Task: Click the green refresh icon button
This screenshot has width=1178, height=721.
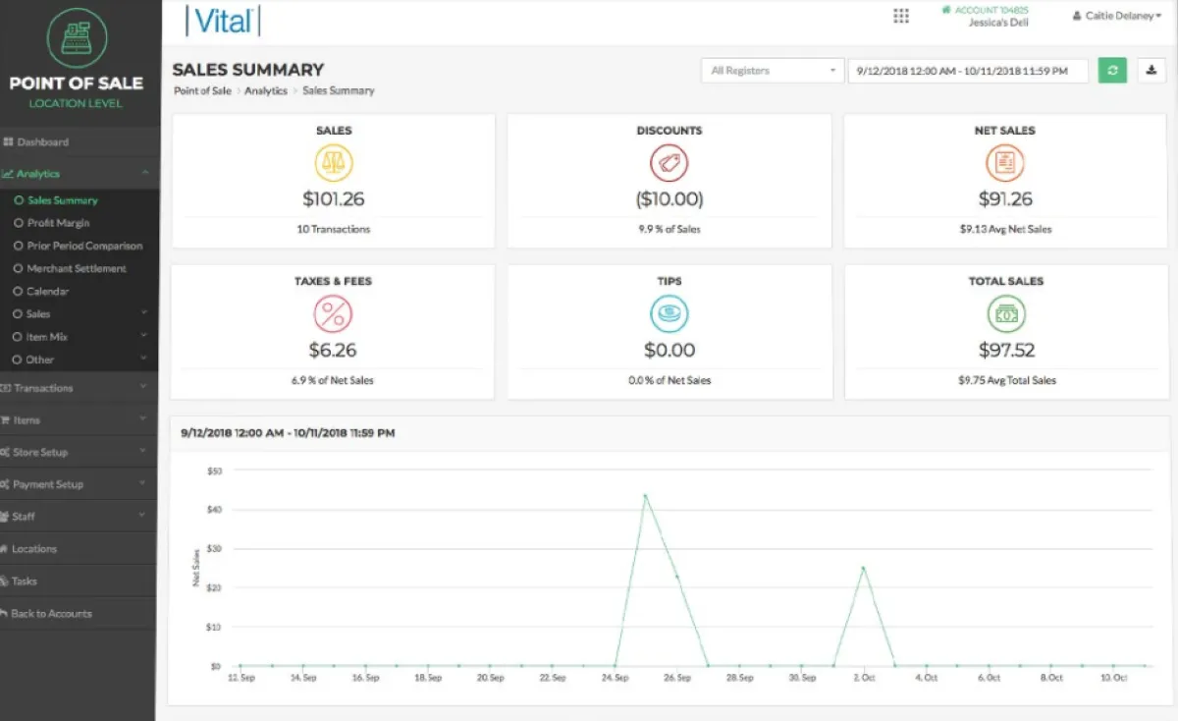Action: (x=1112, y=71)
